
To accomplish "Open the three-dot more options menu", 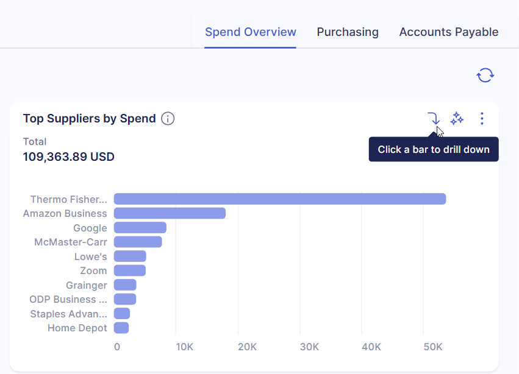I will tap(482, 119).
